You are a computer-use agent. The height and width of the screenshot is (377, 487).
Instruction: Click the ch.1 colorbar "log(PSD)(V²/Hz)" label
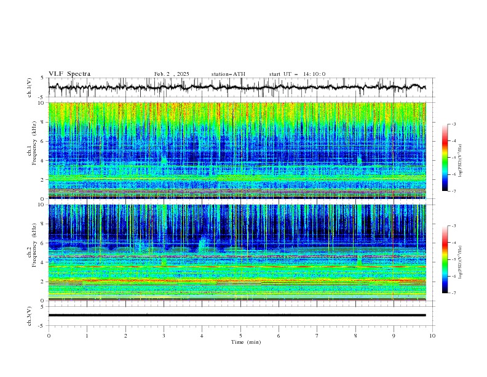click(460, 161)
